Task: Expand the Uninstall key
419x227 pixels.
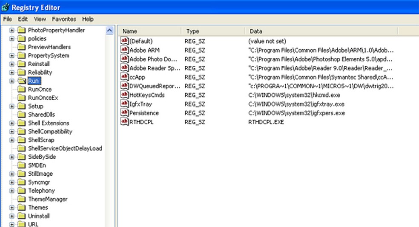Action: (x=12, y=216)
